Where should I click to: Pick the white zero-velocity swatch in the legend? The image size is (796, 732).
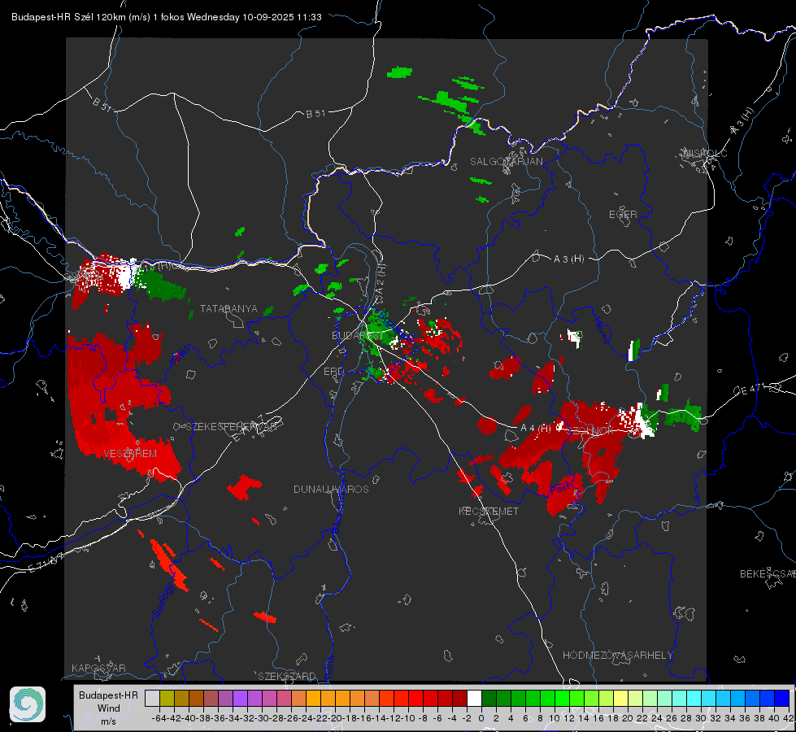click(474, 698)
